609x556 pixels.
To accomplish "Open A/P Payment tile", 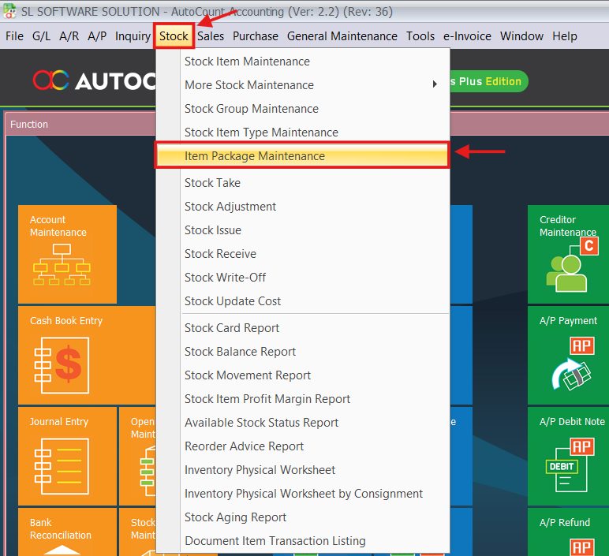I will [x=568, y=355].
